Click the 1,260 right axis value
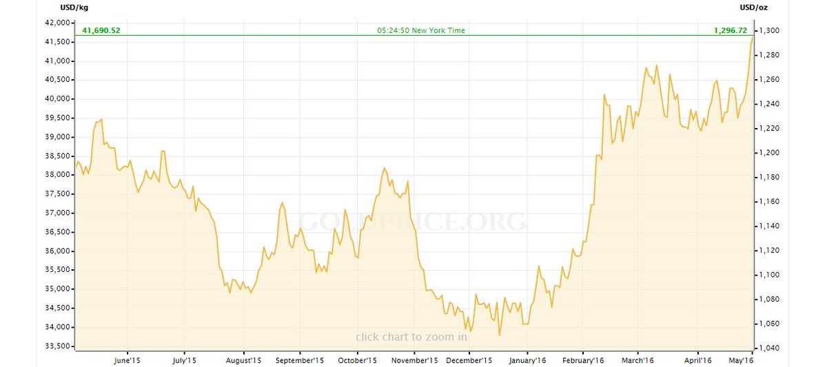Screen dimensions: 827x367 tap(770, 80)
